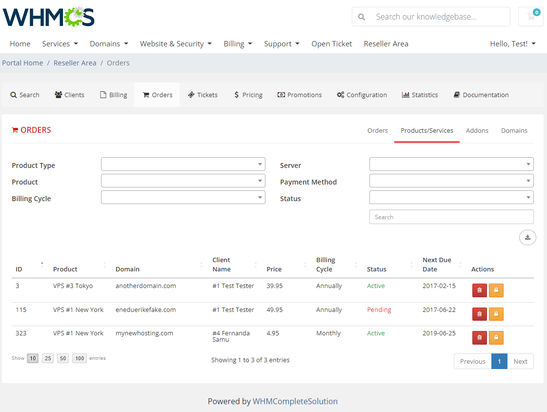Delete the mynewhosting.com service
The width and height of the screenshot is (547, 412).
coord(479,338)
